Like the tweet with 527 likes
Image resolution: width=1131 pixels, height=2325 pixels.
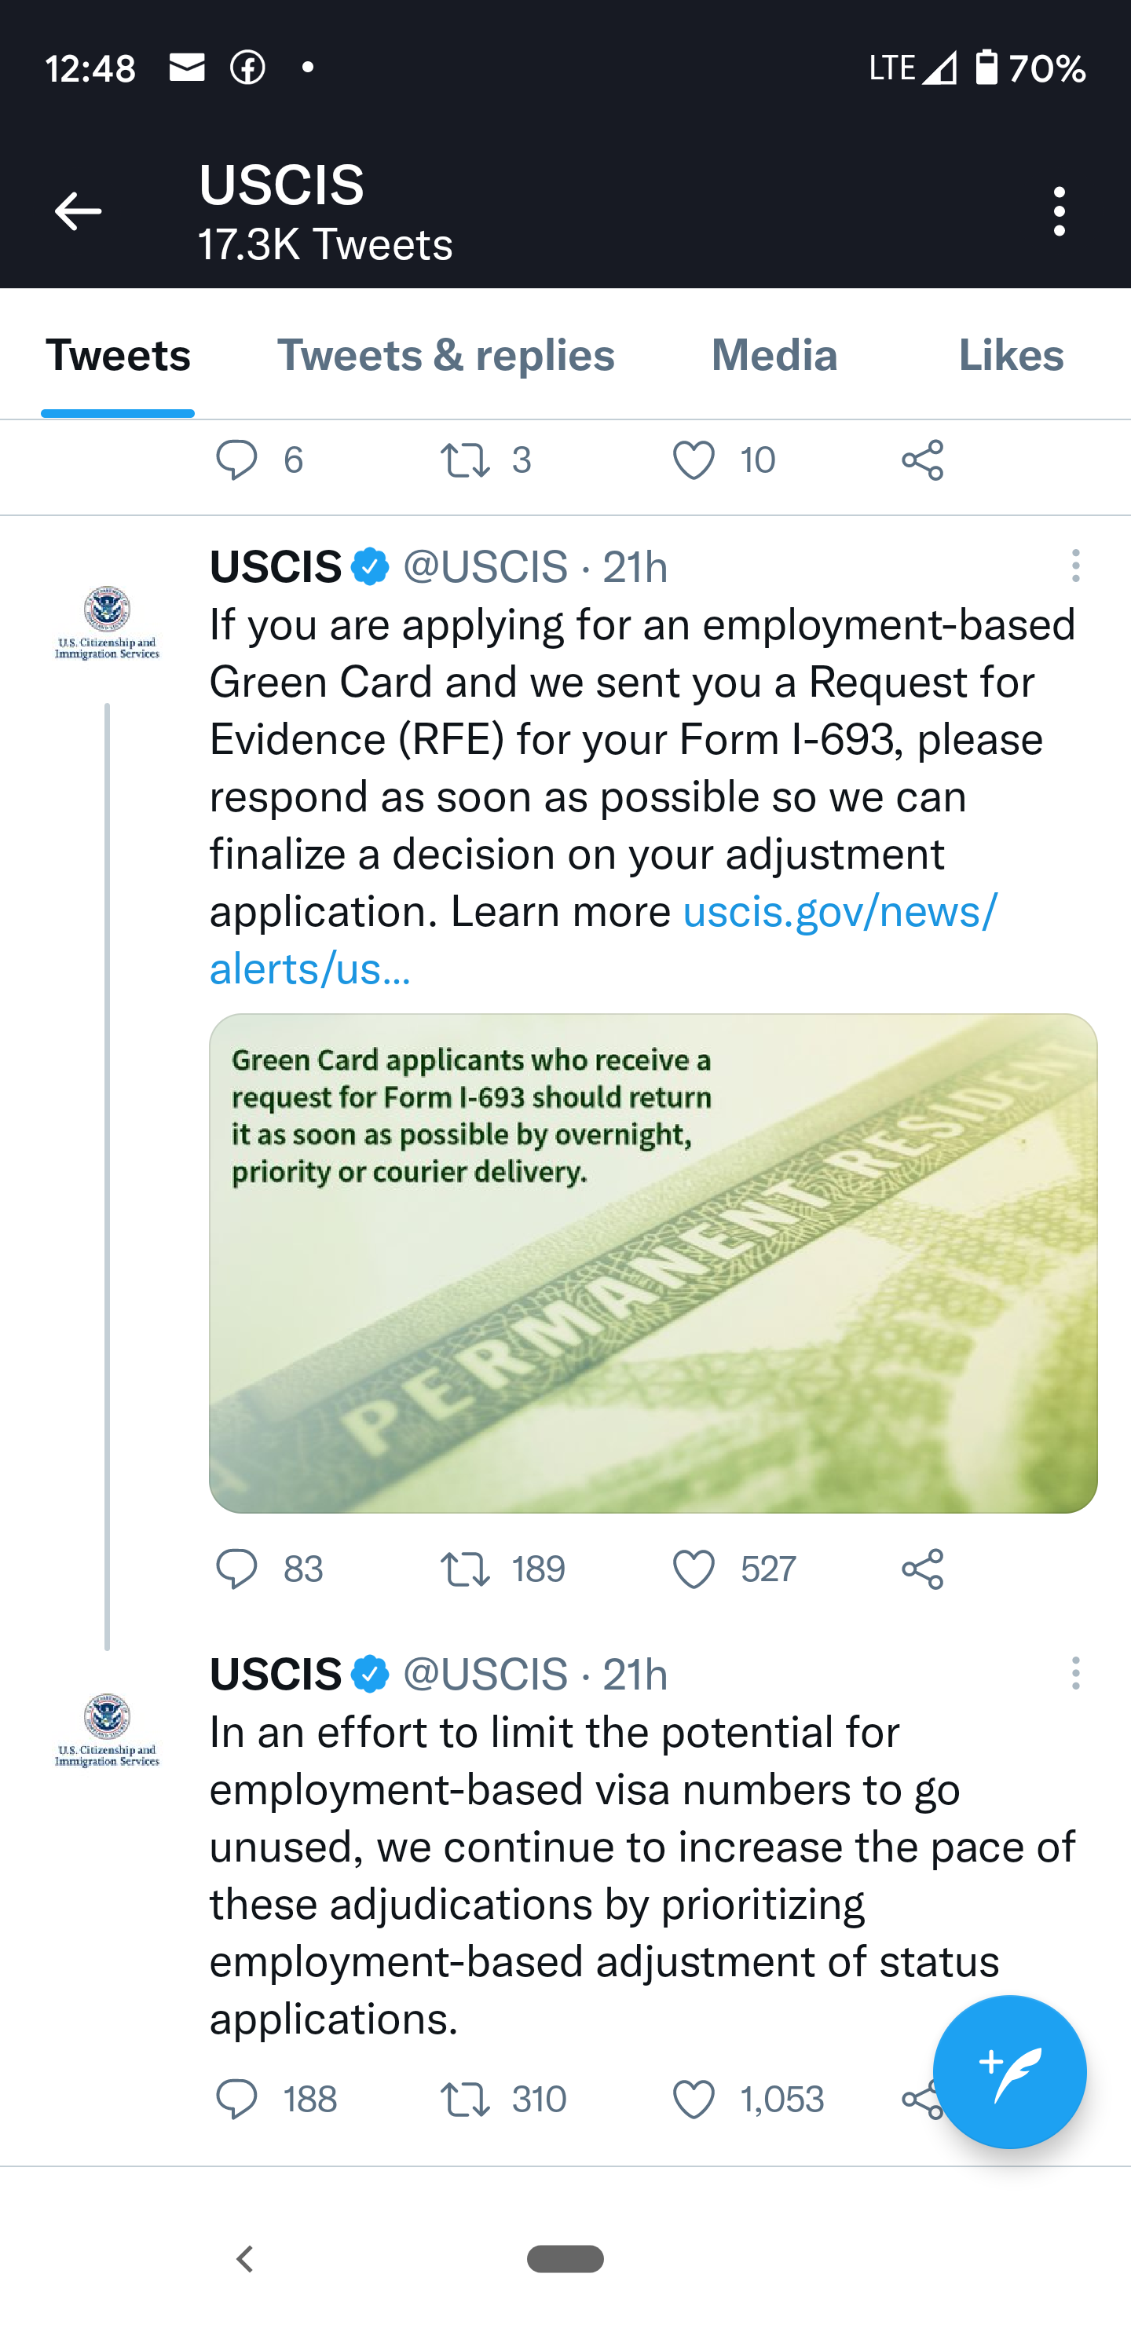694,1569
